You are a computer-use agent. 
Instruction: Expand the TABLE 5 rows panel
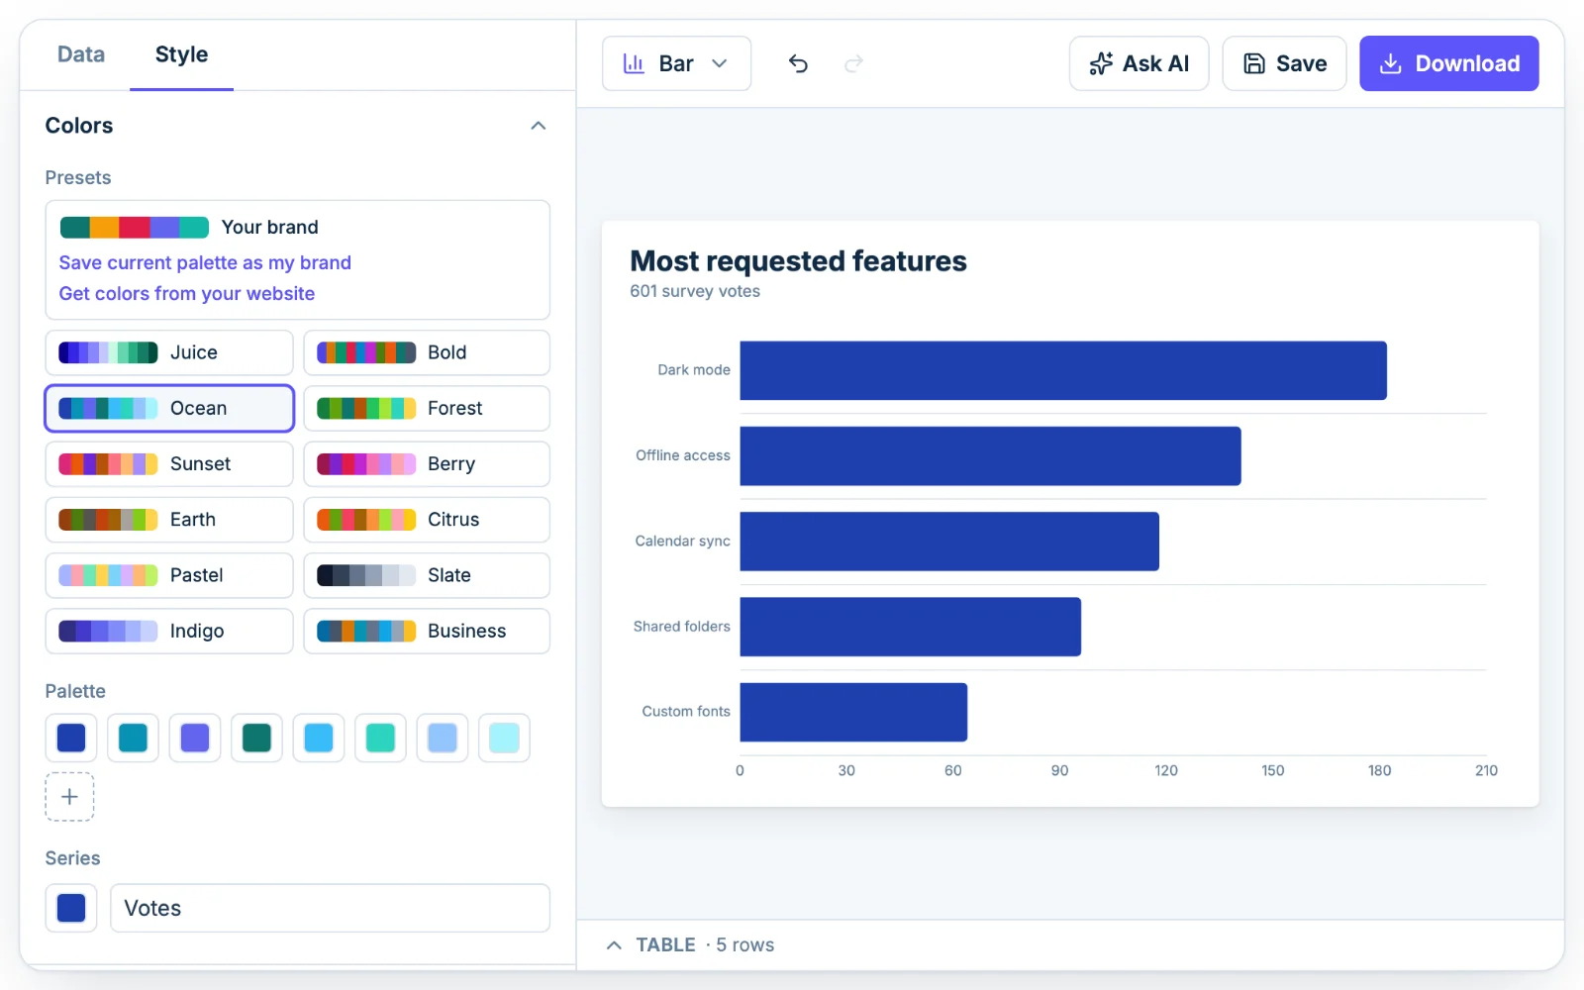pos(690,945)
